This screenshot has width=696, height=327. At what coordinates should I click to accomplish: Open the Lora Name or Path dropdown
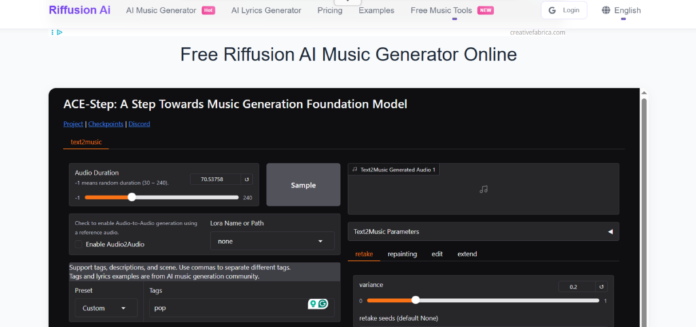(272, 241)
